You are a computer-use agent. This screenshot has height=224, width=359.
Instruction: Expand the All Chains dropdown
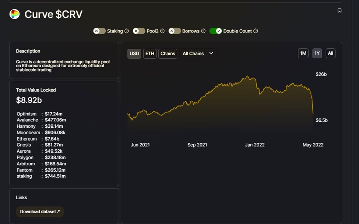pyautogui.click(x=198, y=54)
